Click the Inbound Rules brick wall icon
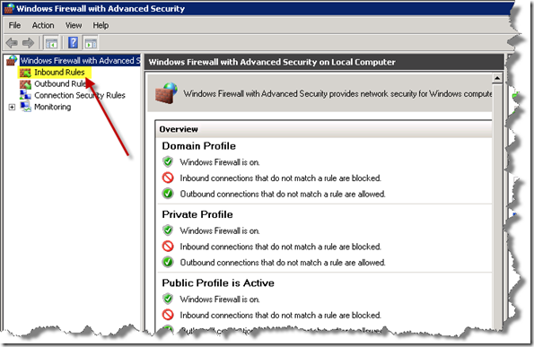Image resolution: width=534 pixels, height=347 pixels. [25, 73]
